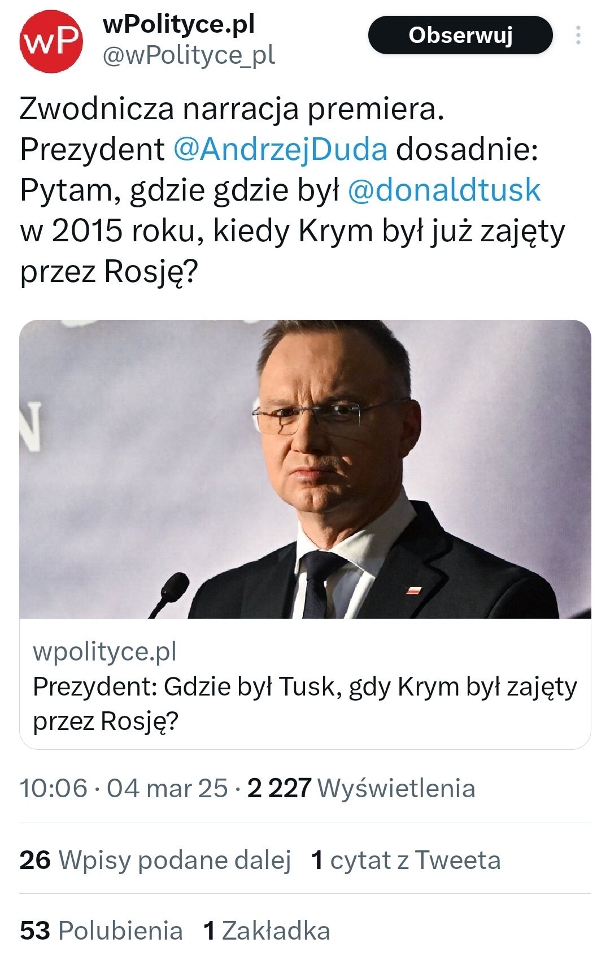Open the wP profile avatar
Screen dimensions: 610x956
51,41
